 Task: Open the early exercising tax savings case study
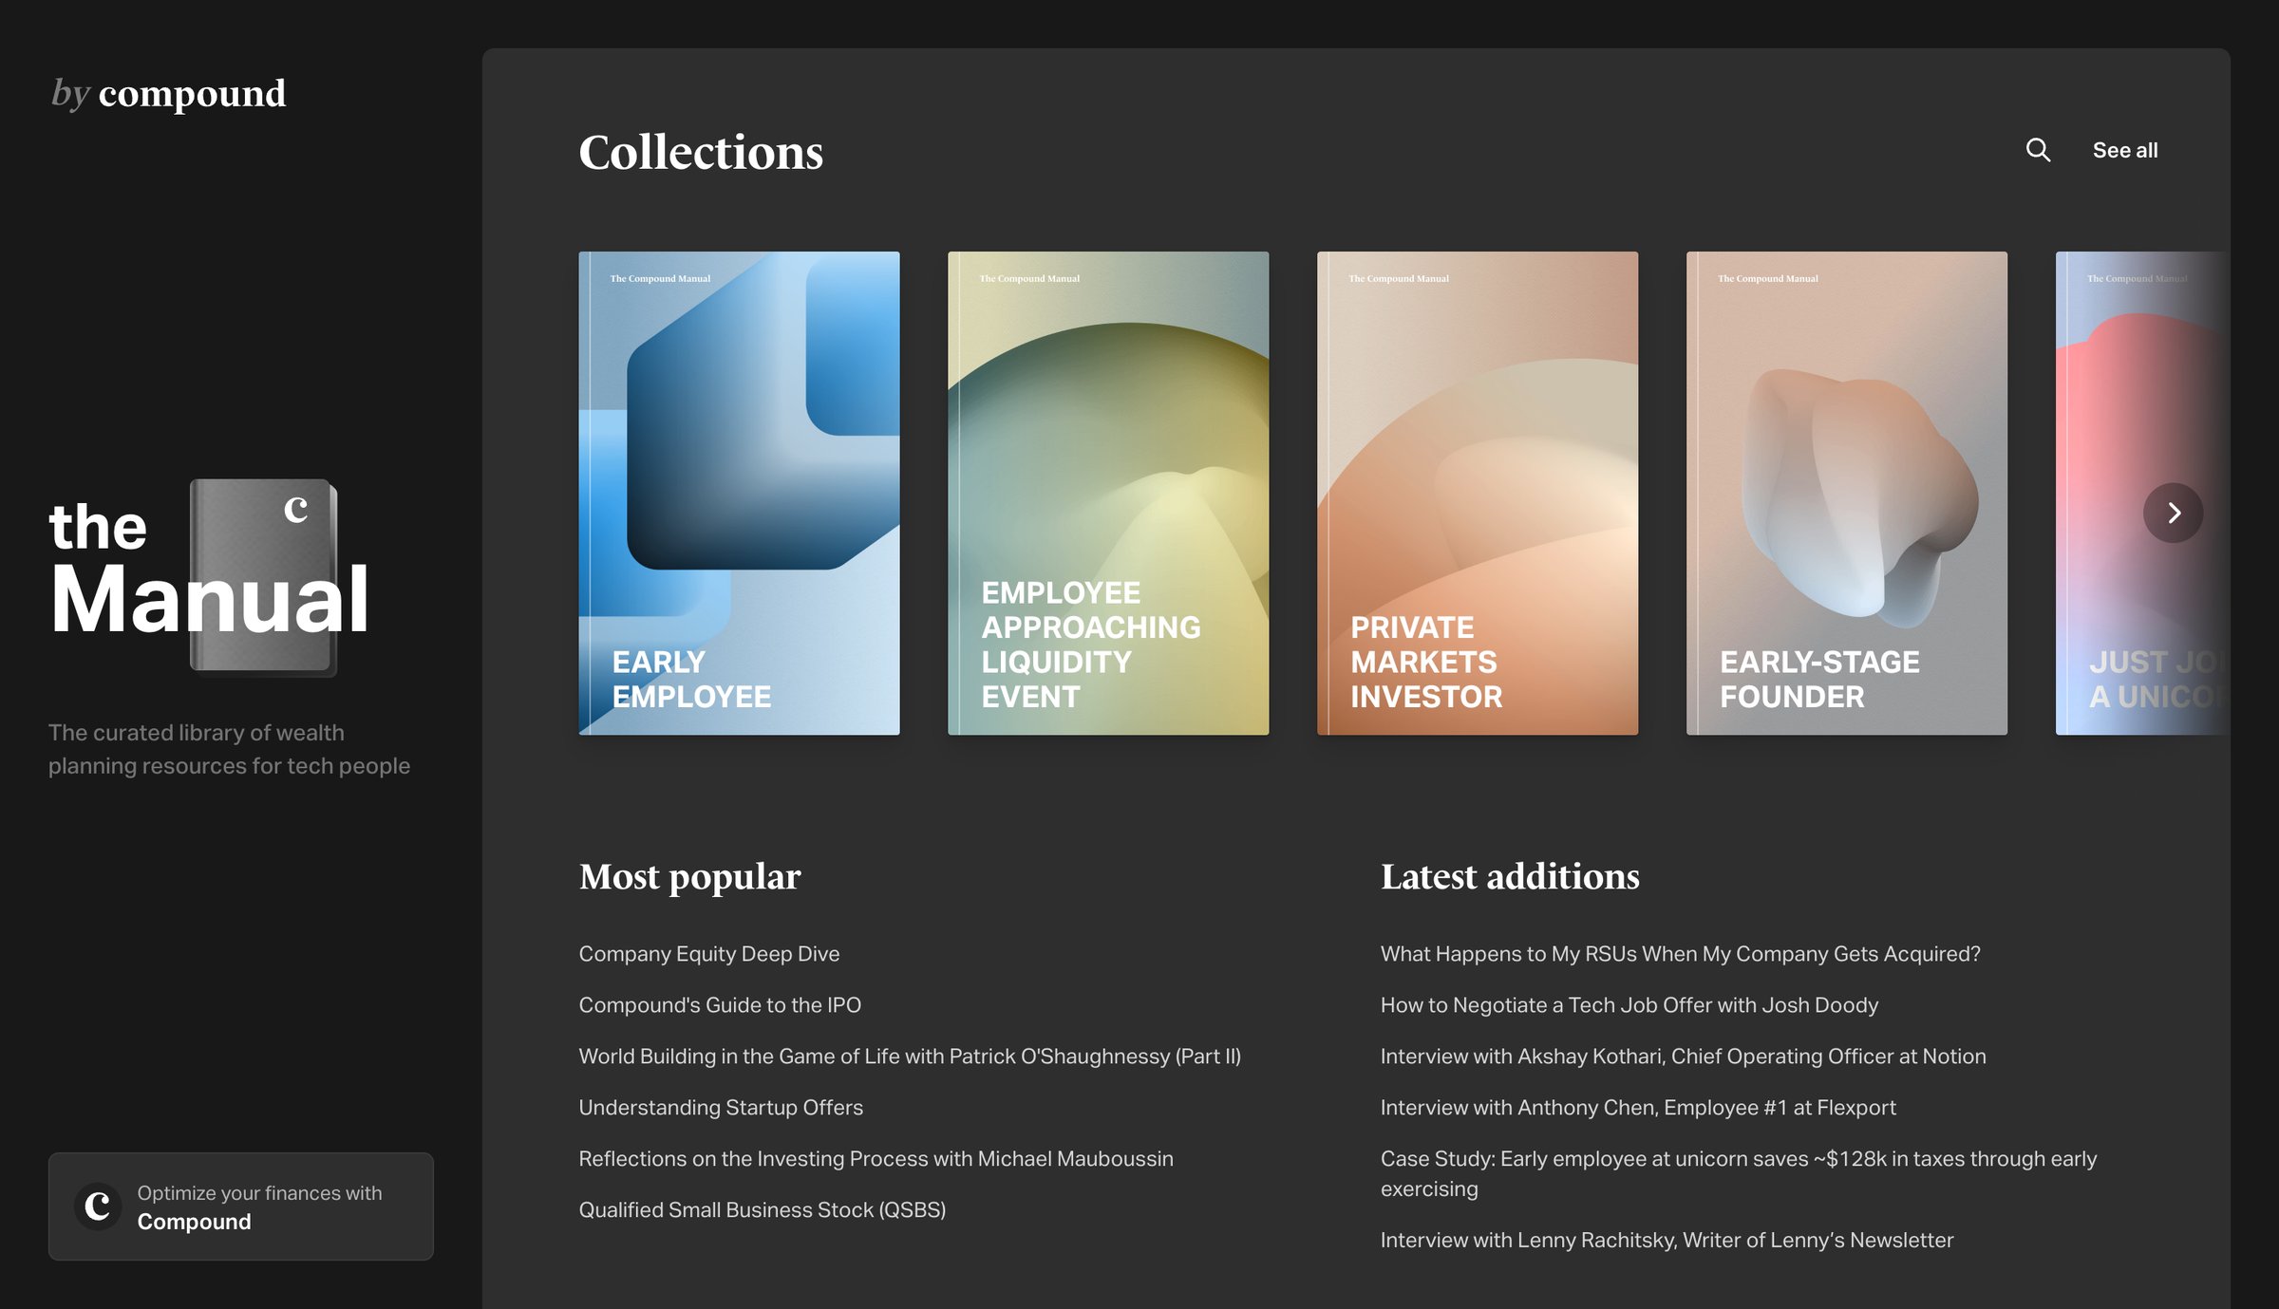click(1739, 1173)
